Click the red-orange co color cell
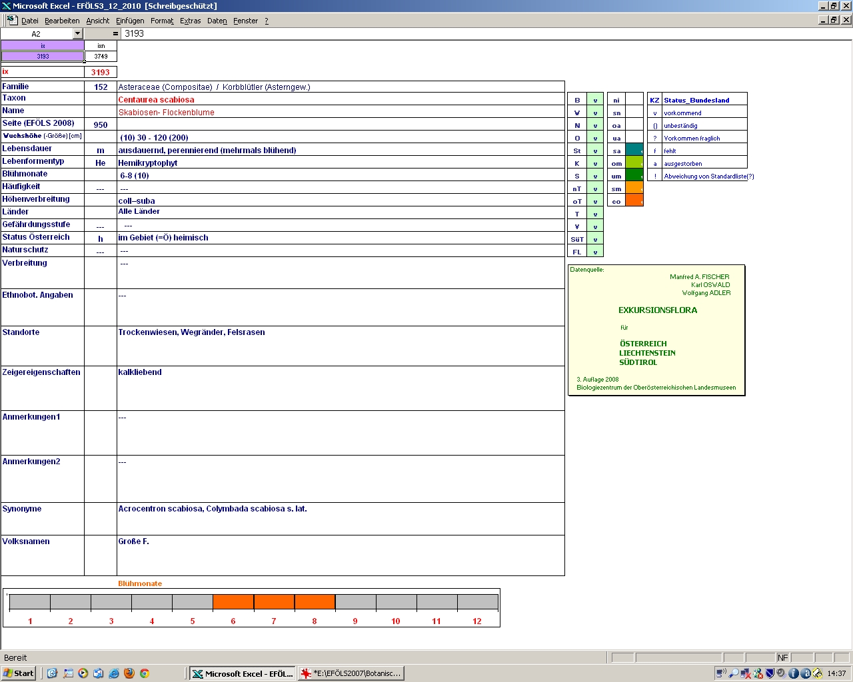 634,201
